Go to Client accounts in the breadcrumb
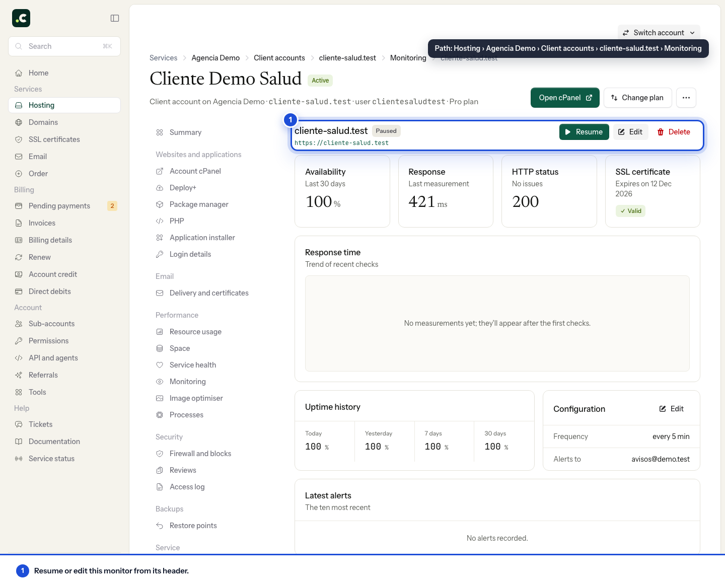 pos(279,58)
